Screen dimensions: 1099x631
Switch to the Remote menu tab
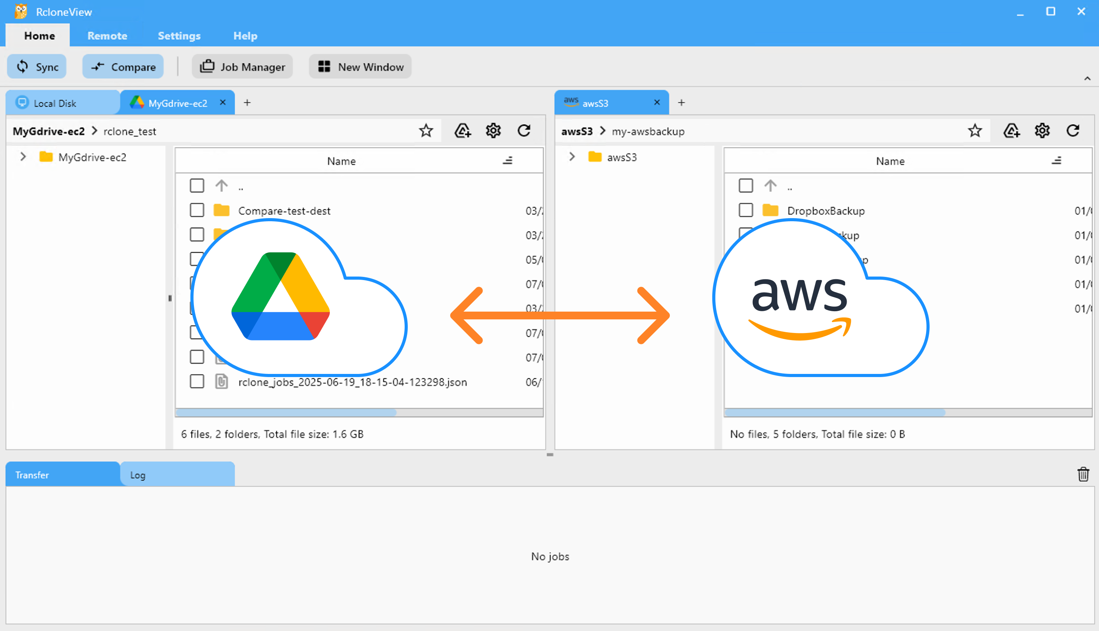pos(107,35)
